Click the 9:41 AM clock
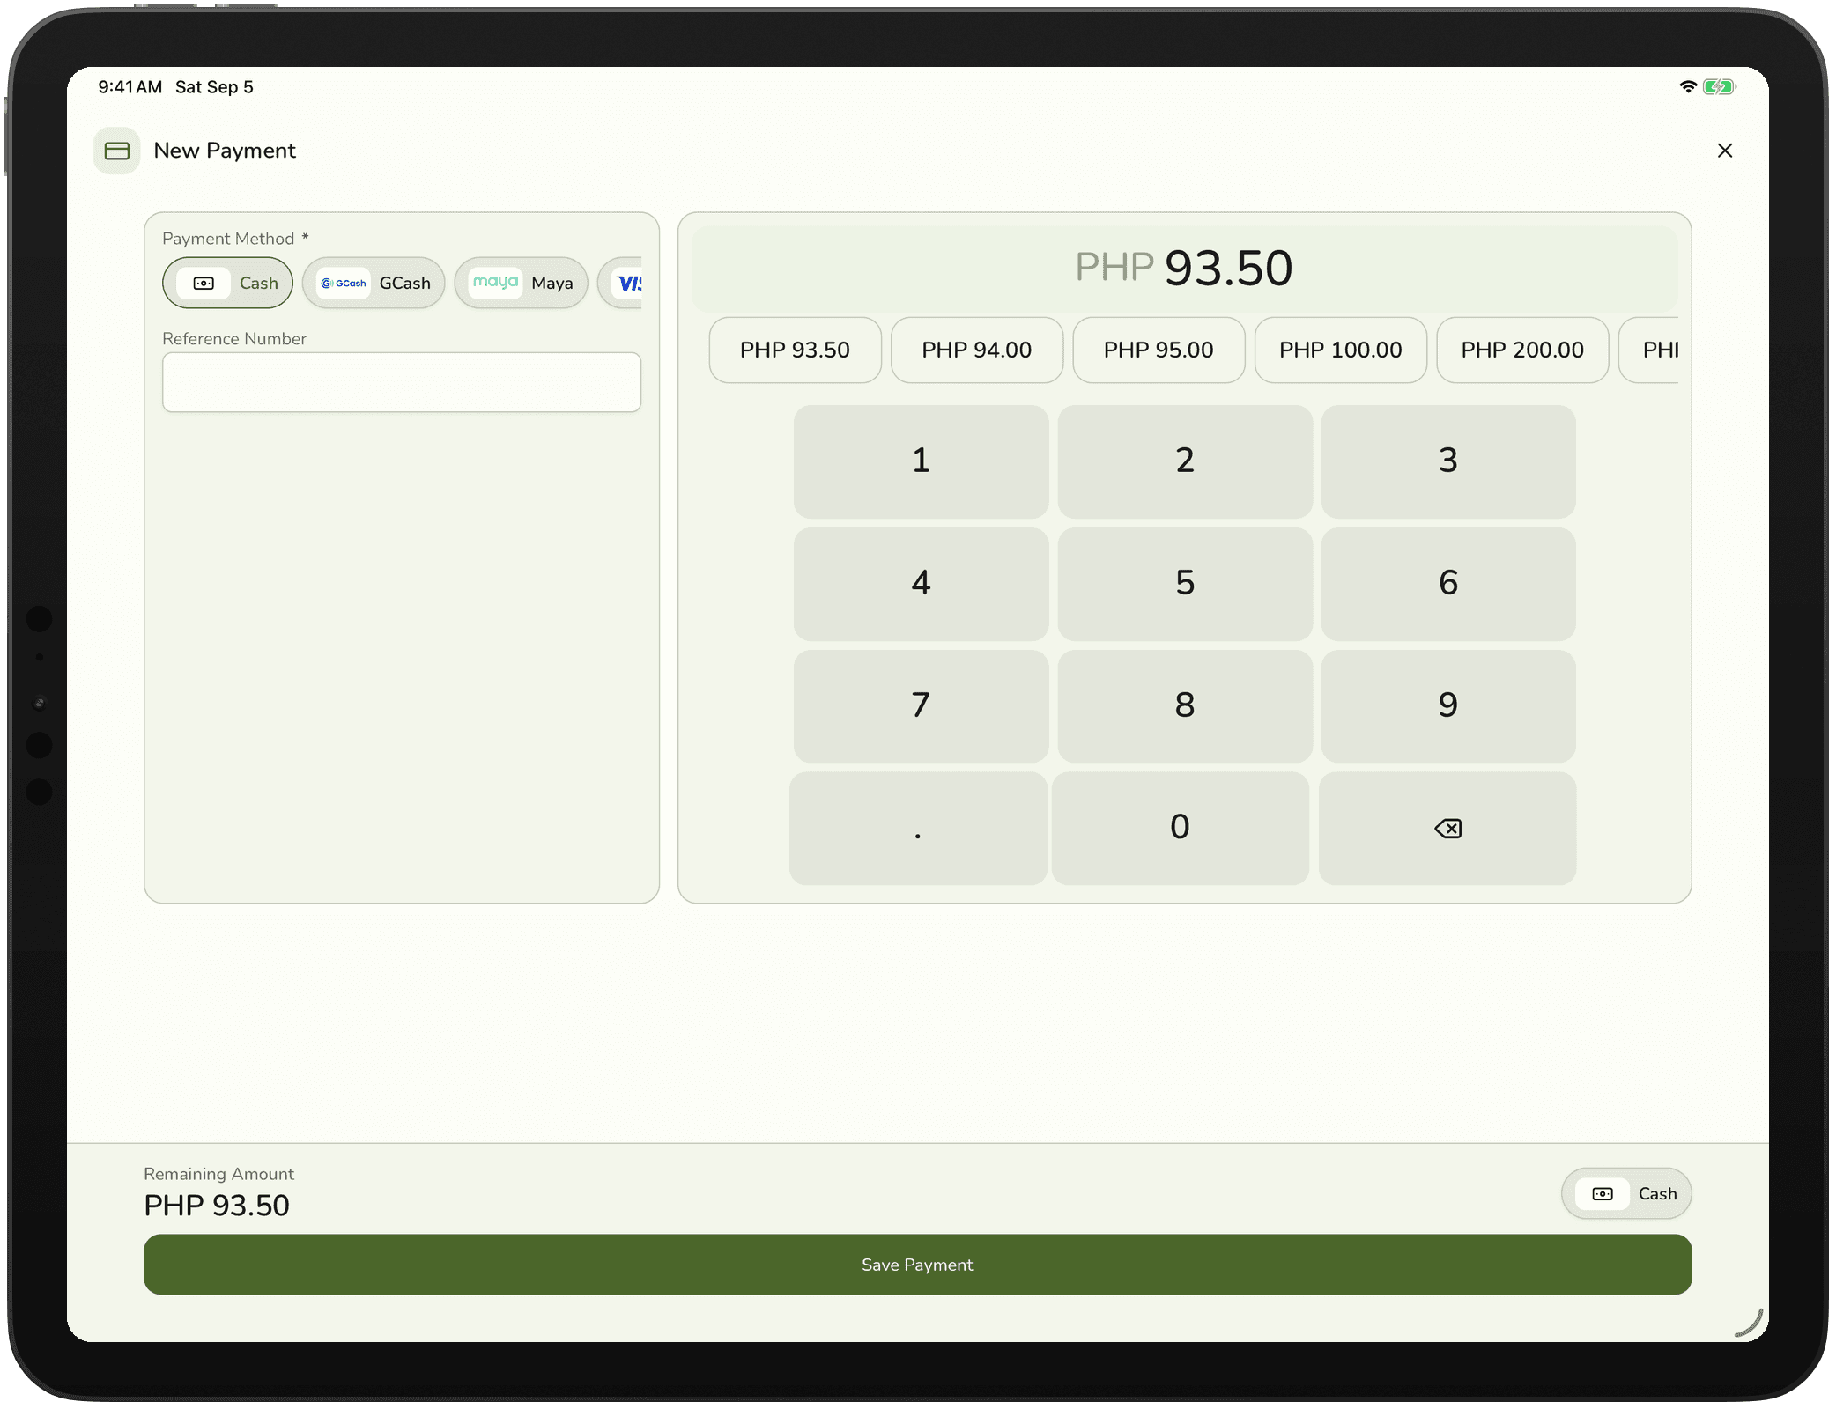The height and width of the screenshot is (1409, 1836). tap(130, 86)
